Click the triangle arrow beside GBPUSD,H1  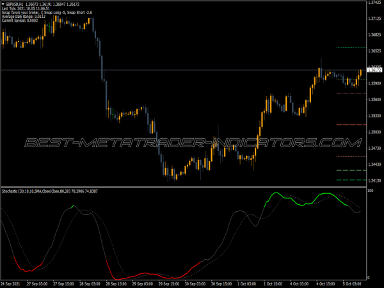(3, 4)
